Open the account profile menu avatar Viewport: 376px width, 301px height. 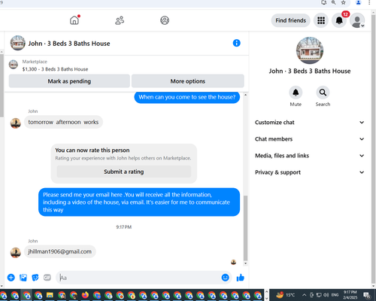pyautogui.click(x=357, y=20)
